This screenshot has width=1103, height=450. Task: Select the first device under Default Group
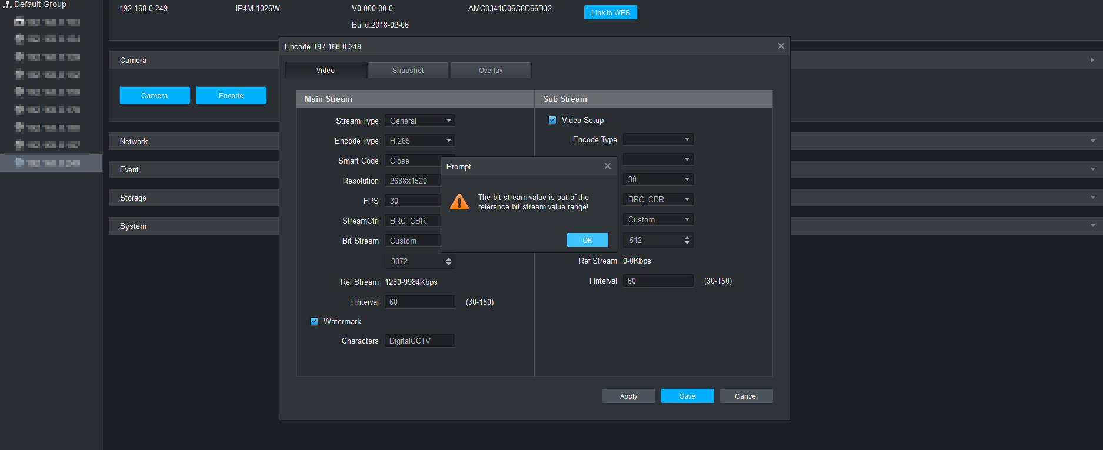[x=47, y=22]
